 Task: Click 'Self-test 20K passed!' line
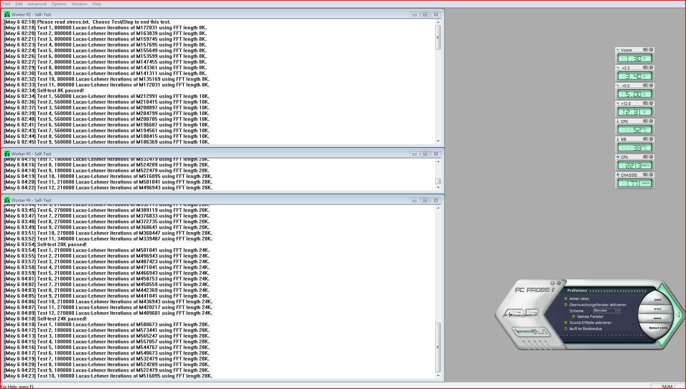click(45, 245)
